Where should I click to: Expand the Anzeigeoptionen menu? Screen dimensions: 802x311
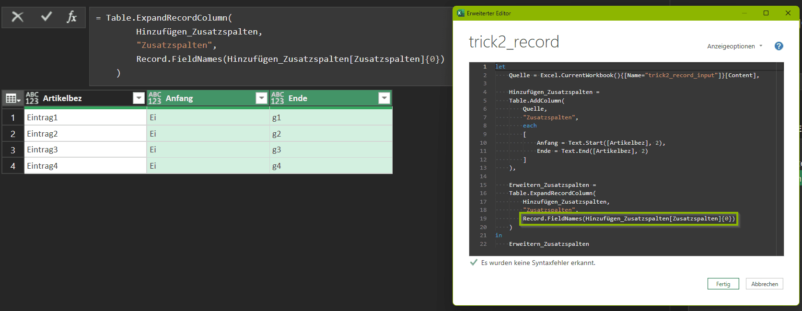tap(734, 46)
